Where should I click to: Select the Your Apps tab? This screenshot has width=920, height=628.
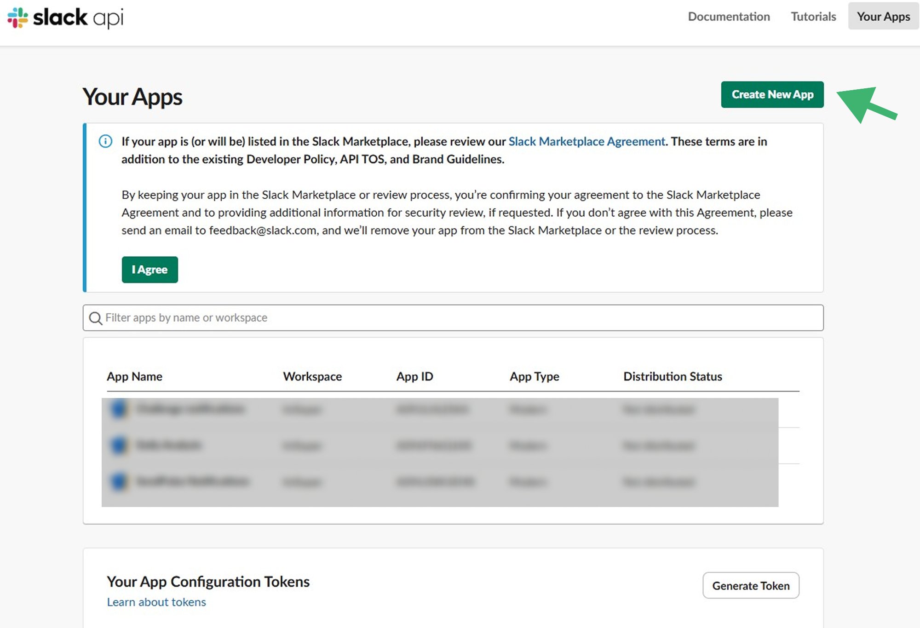pyautogui.click(x=883, y=17)
